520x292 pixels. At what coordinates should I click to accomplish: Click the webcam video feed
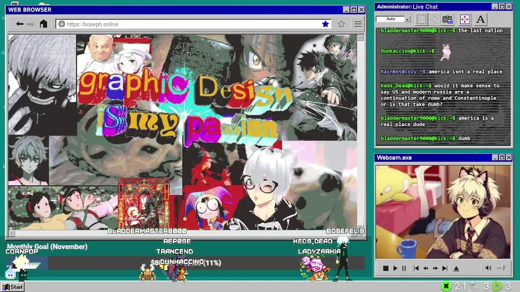[x=443, y=212]
